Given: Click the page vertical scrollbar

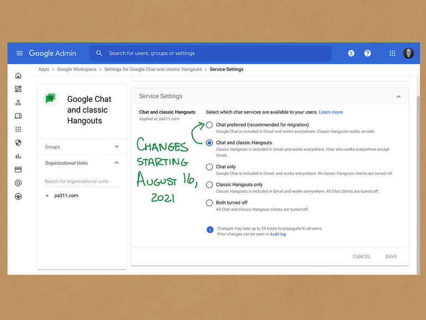Looking at the screenshot, I should click(x=418, y=185).
